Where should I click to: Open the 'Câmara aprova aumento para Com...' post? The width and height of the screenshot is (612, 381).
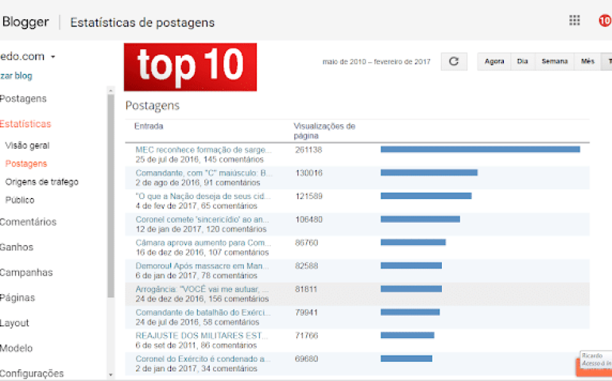tap(203, 243)
